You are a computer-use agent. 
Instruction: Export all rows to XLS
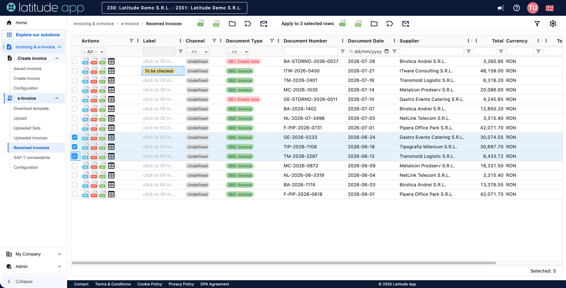click(x=216, y=24)
